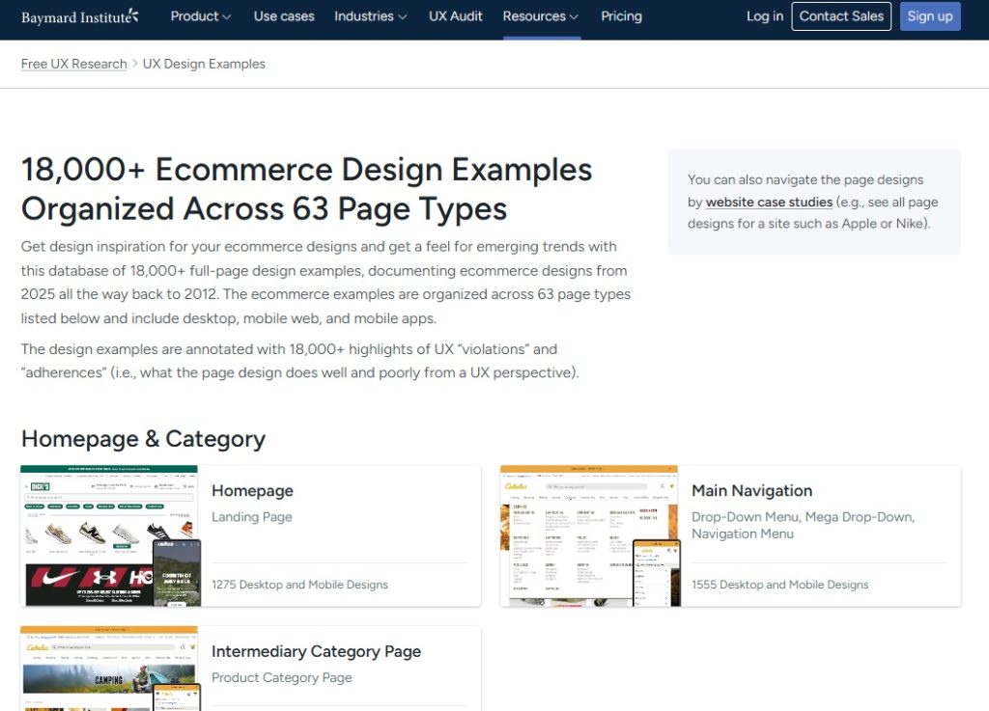
Task: Click the Intermediary Category Page title
Action: pyautogui.click(x=316, y=651)
